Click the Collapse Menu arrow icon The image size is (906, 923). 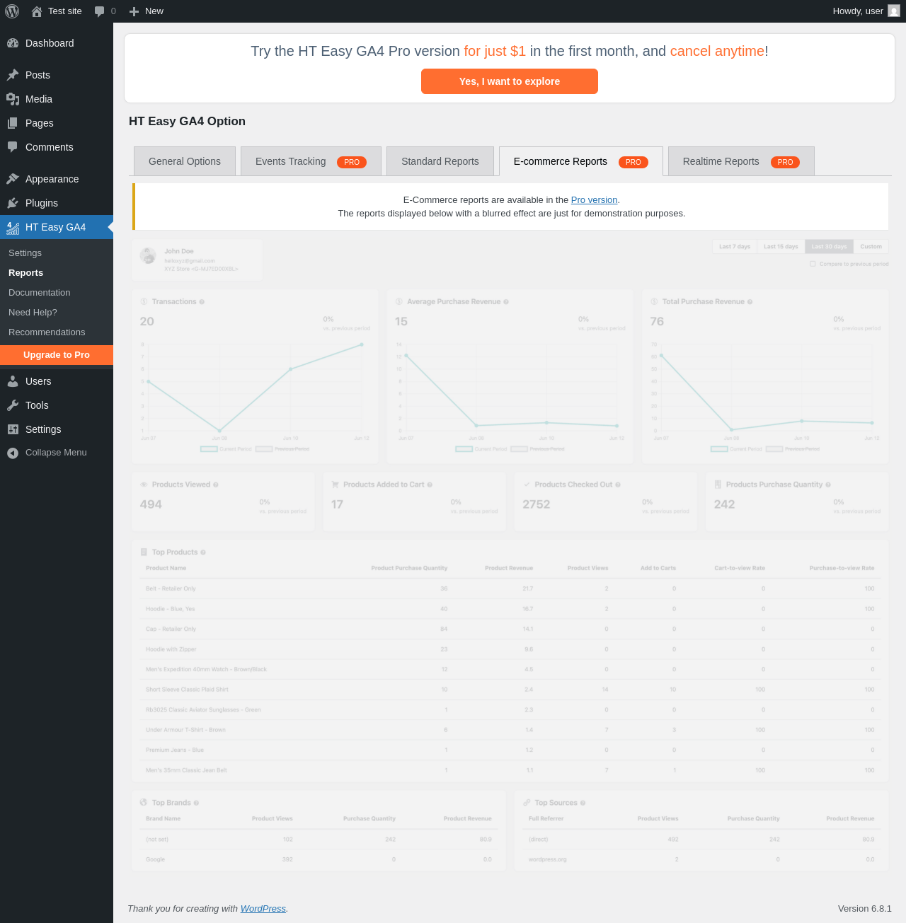(13, 453)
